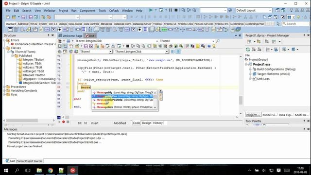Click the Frames component icon in the palette
The height and width of the screenshot is (175, 311).
(x=10, y=30)
